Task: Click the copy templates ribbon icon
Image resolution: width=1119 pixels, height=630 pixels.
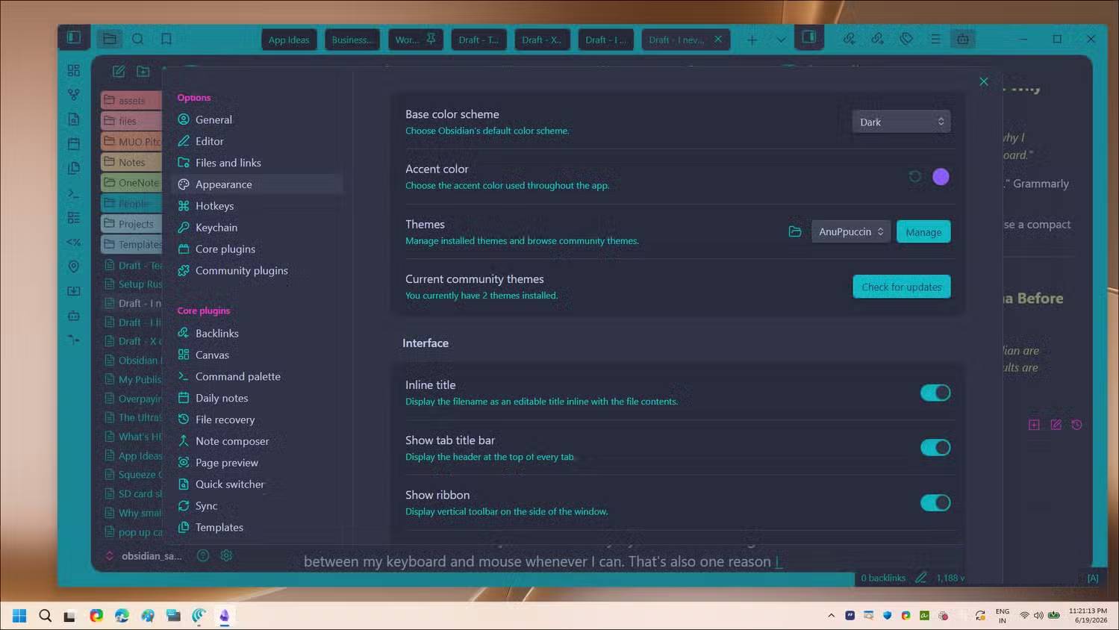Action: pyautogui.click(x=73, y=168)
